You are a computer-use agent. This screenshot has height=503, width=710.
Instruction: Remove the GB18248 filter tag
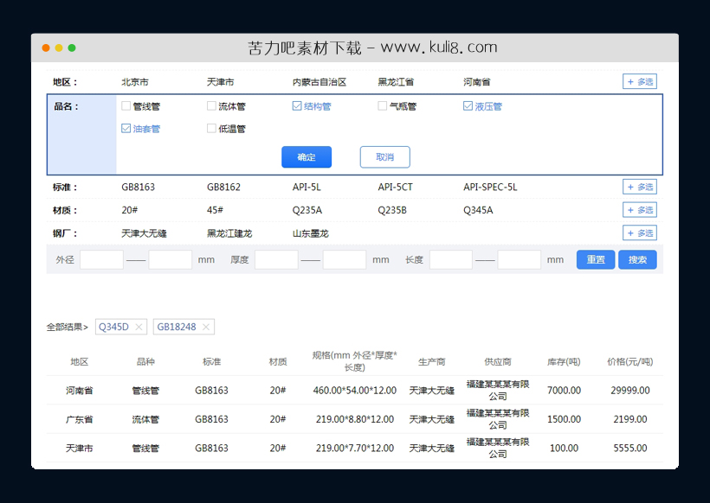(206, 327)
